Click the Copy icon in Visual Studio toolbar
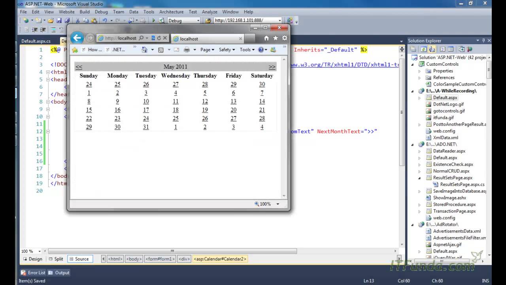Image resolution: width=506 pixels, height=285 pixels. pyautogui.click(x=86, y=20)
